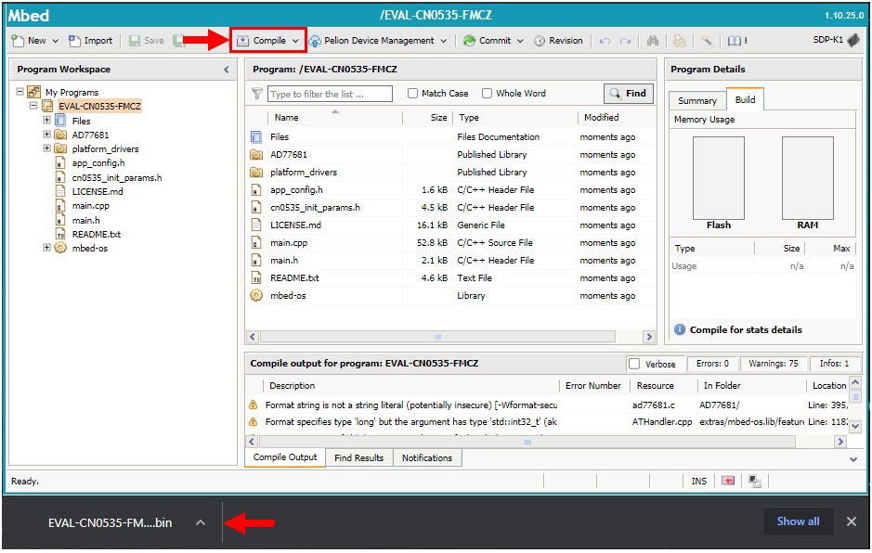Collapse the output panel chevron
This screenshot has height=553, width=872.
tap(853, 459)
